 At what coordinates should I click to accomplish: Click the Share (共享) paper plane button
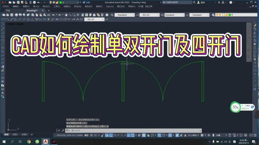86,3
